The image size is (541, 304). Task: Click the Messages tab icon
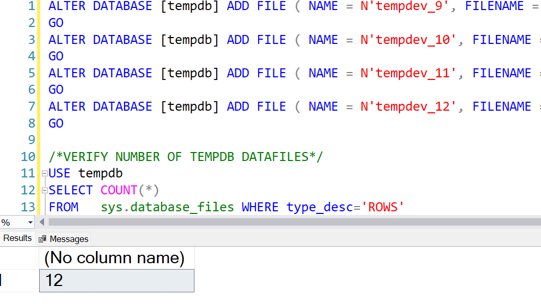(42, 239)
